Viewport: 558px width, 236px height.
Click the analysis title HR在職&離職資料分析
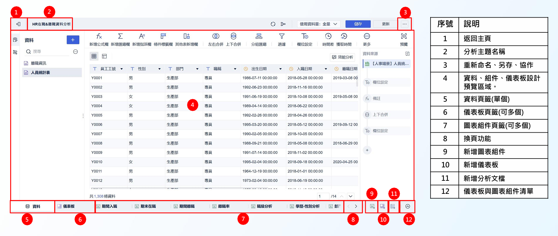point(51,24)
